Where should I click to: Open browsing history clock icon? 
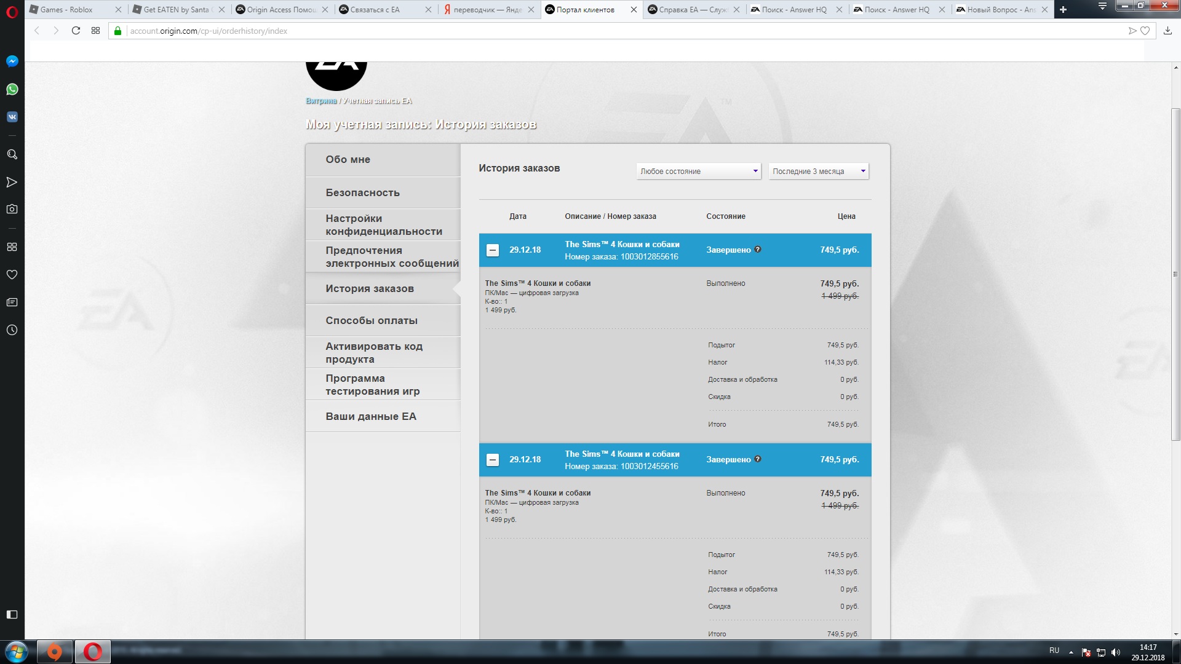(12, 330)
